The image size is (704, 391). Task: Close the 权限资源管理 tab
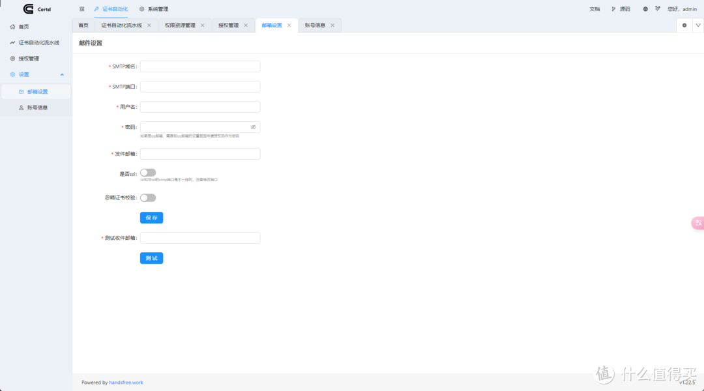(203, 25)
